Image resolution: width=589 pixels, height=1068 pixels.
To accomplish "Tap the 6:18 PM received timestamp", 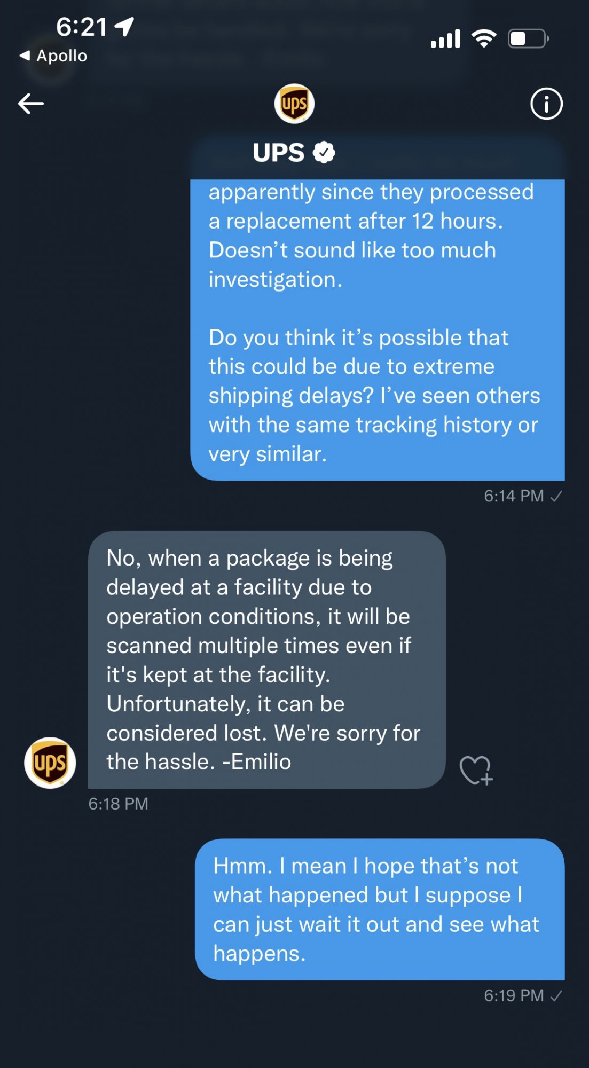I will tap(118, 804).
